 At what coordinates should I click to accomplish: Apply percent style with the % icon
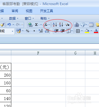27,31
